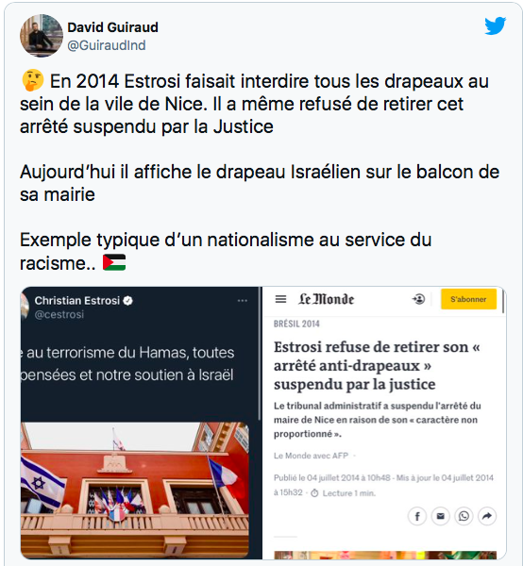The height and width of the screenshot is (566, 523).
Task: Open David Guiraud's profile avatar
Action: tap(42, 36)
